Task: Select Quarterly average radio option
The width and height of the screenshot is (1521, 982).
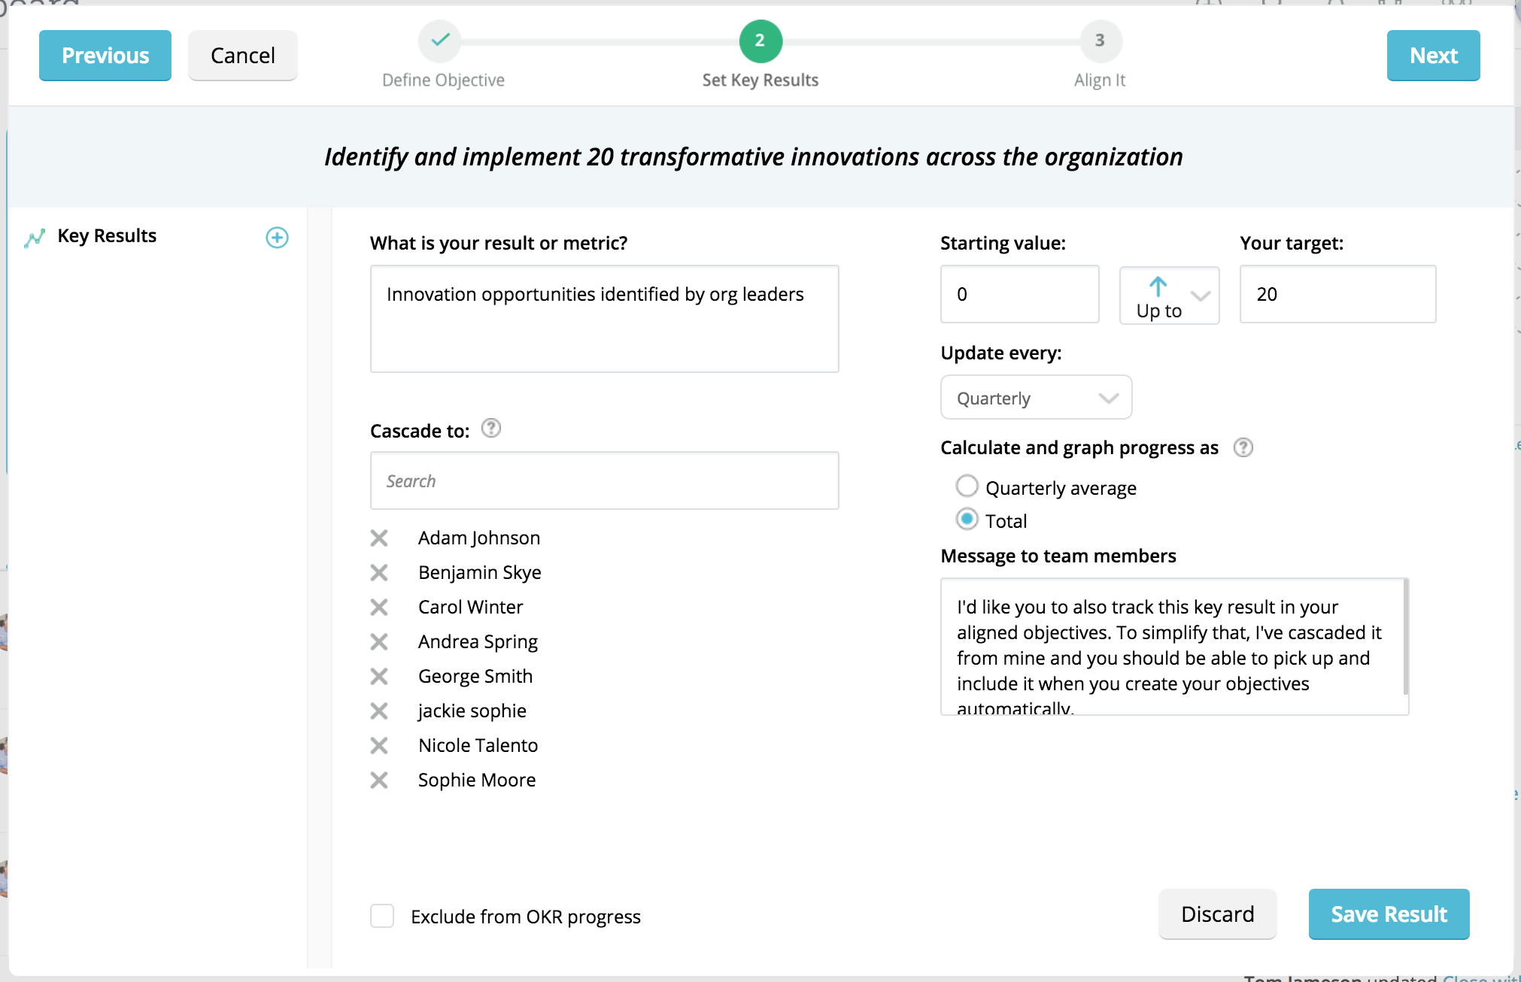Action: pos(967,486)
